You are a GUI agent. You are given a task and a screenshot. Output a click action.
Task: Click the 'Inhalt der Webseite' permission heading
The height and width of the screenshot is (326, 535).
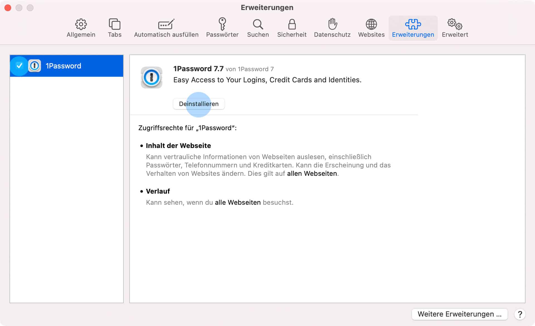pyautogui.click(x=178, y=145)
